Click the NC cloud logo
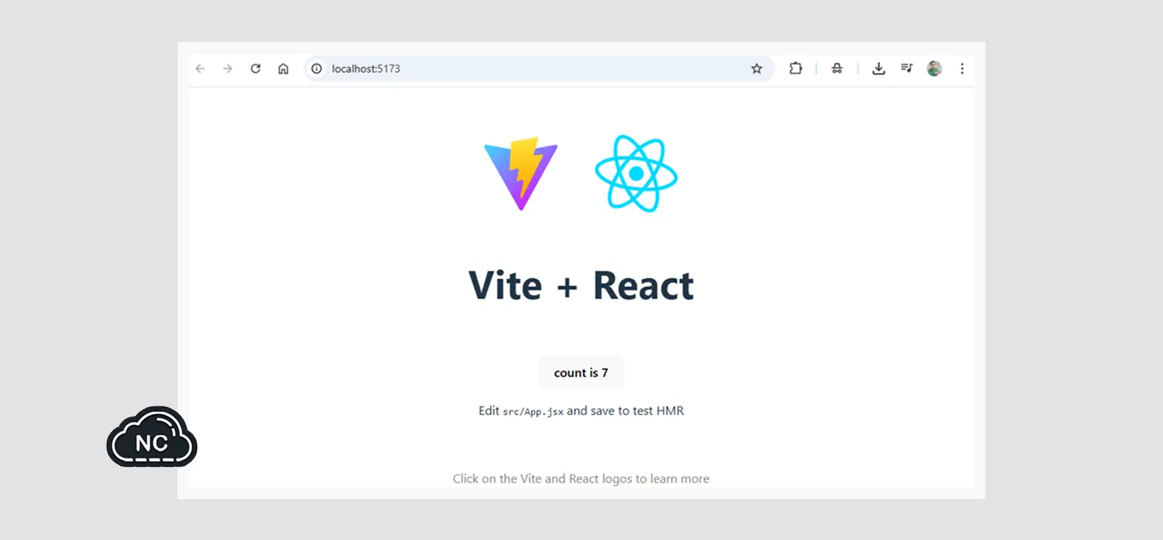The height and width of the screenshot is (540, 1163). coord(152,438)
